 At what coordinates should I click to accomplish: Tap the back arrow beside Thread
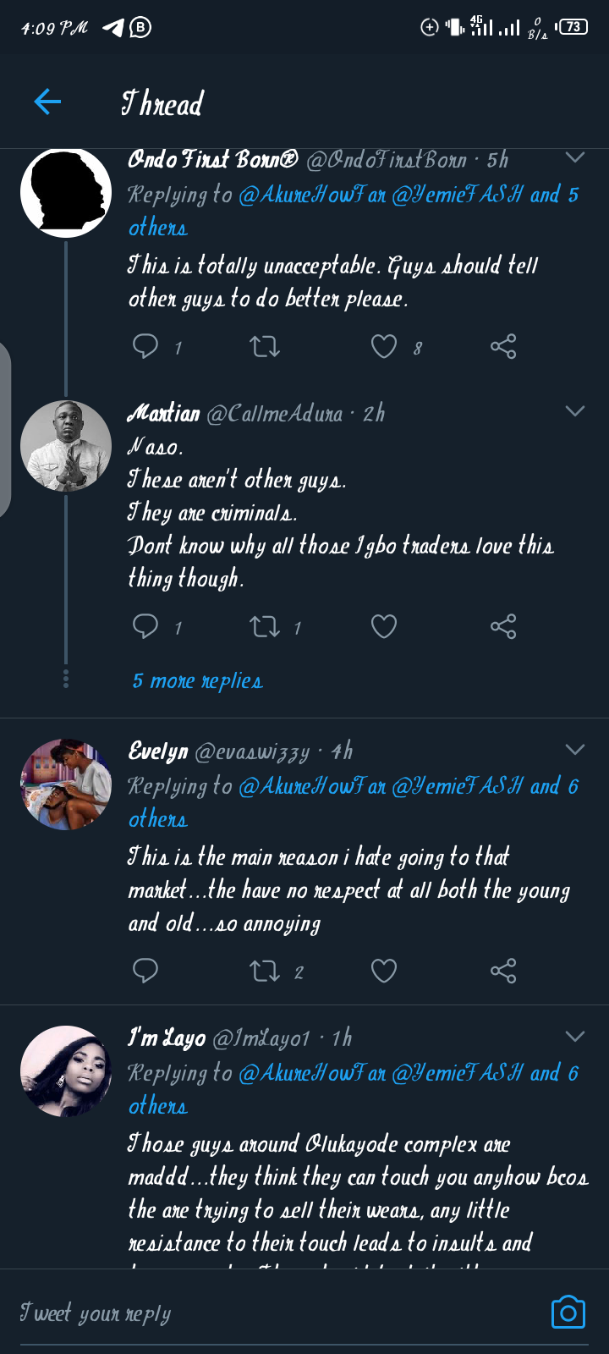coord(47,102)
